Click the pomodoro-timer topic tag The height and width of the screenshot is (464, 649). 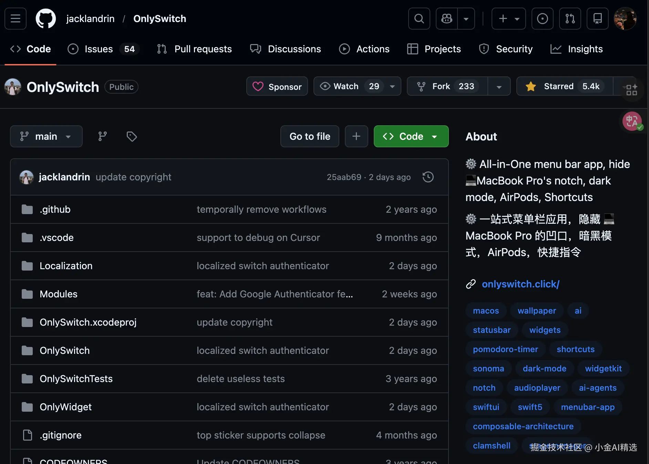(505, 349)
